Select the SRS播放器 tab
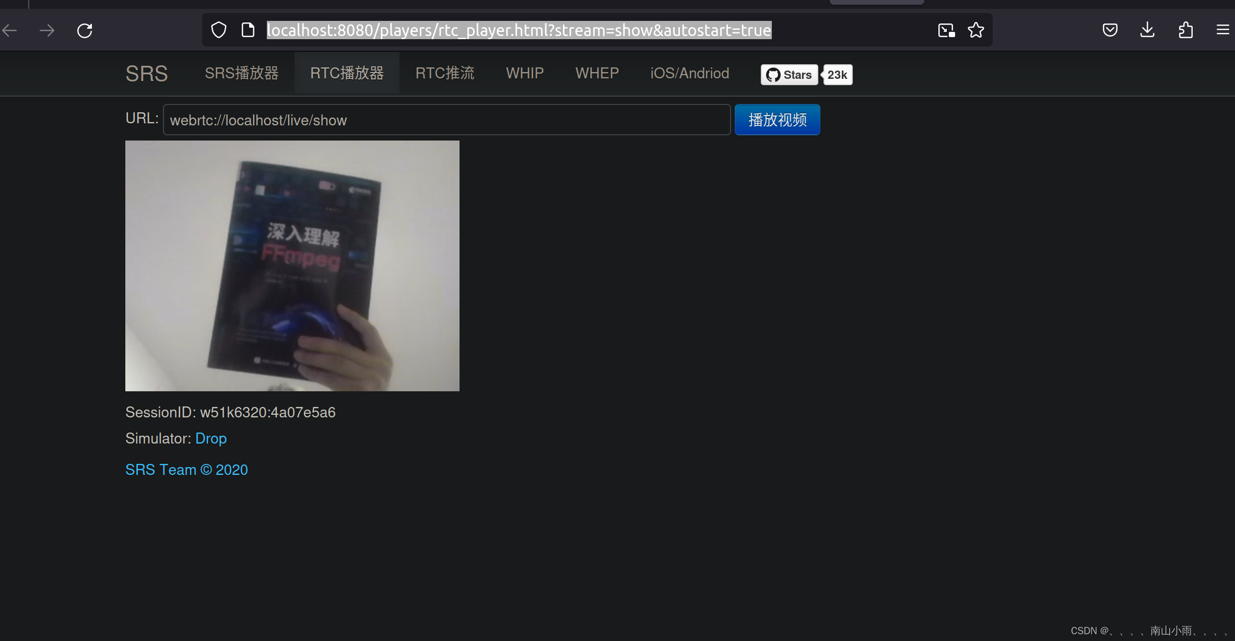This screenshot has height=641, width=1235. point(241,73)
